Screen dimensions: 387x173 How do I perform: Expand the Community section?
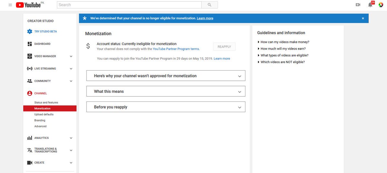(x=71, y=81)
